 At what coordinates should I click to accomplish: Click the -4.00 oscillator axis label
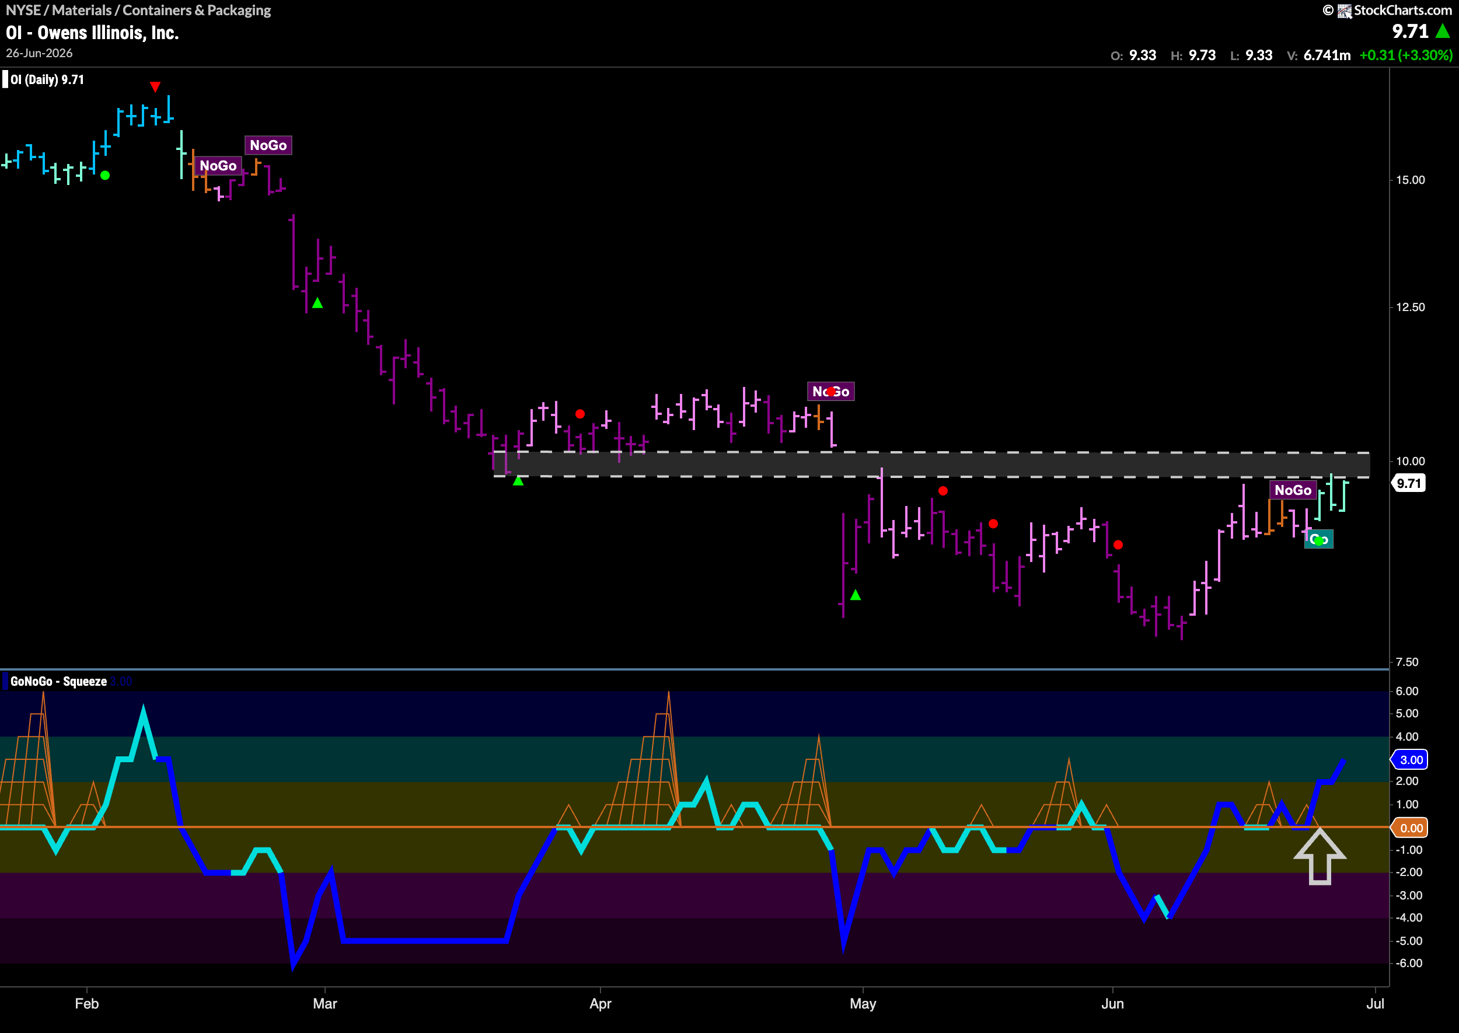click(x=1409, y=918)
